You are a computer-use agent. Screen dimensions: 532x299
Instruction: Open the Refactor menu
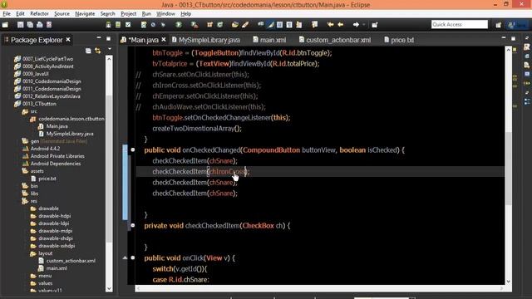39,13
